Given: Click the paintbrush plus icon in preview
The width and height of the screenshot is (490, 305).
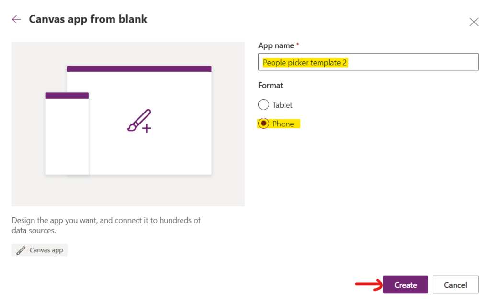Looking at the screenshot, I should pos(139,121).
